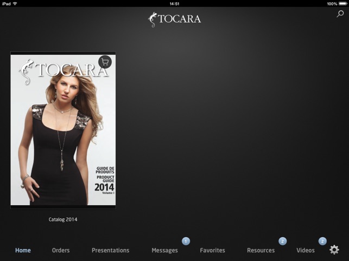
Task: Open the Catalog 2014 cover thumbnail
Action: click(x=63, y=130)
